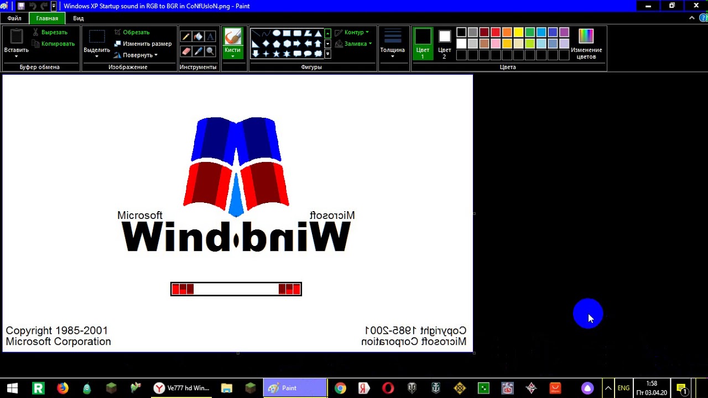This screenshot has height=398, width=708.
Task: Select the Eraser tool
Action: pyautogui.click(x=186, y=51)
